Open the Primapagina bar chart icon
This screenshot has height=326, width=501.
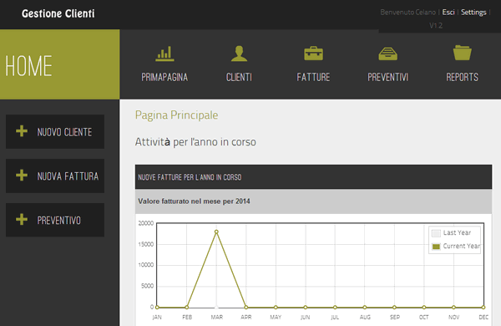point(164,53)
